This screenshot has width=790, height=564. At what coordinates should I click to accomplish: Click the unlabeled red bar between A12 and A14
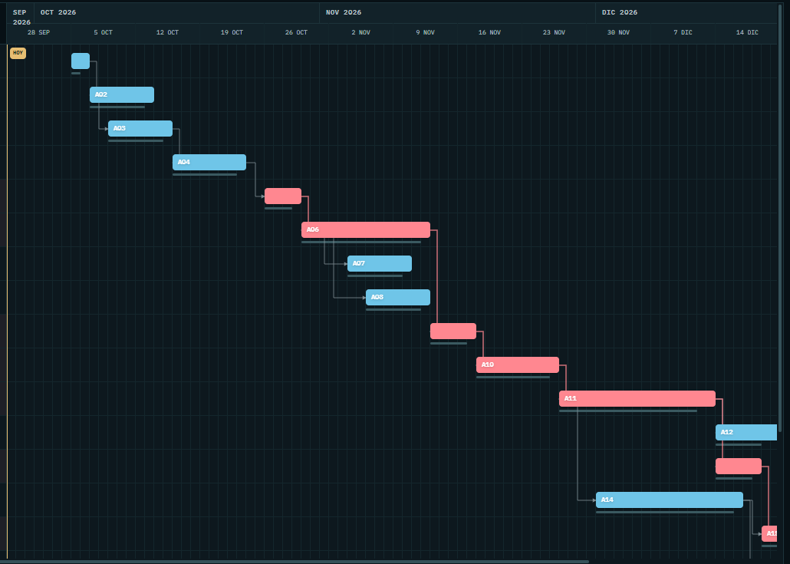739,467
